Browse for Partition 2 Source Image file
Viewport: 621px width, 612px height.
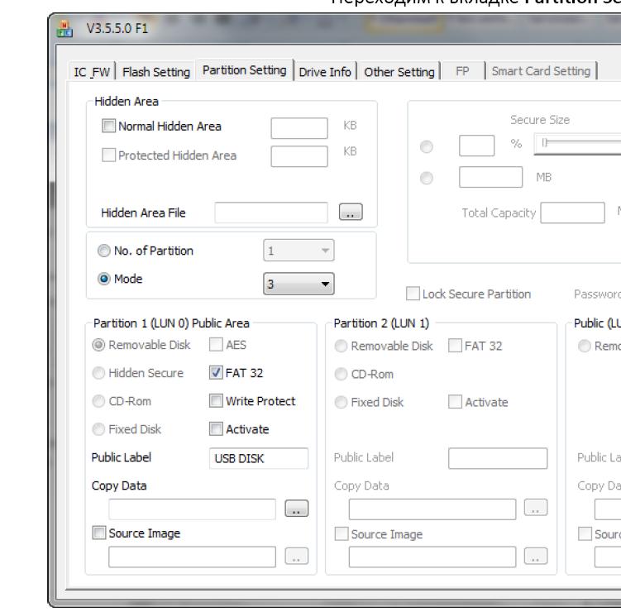pyautogui.click(x=536, y=556)
